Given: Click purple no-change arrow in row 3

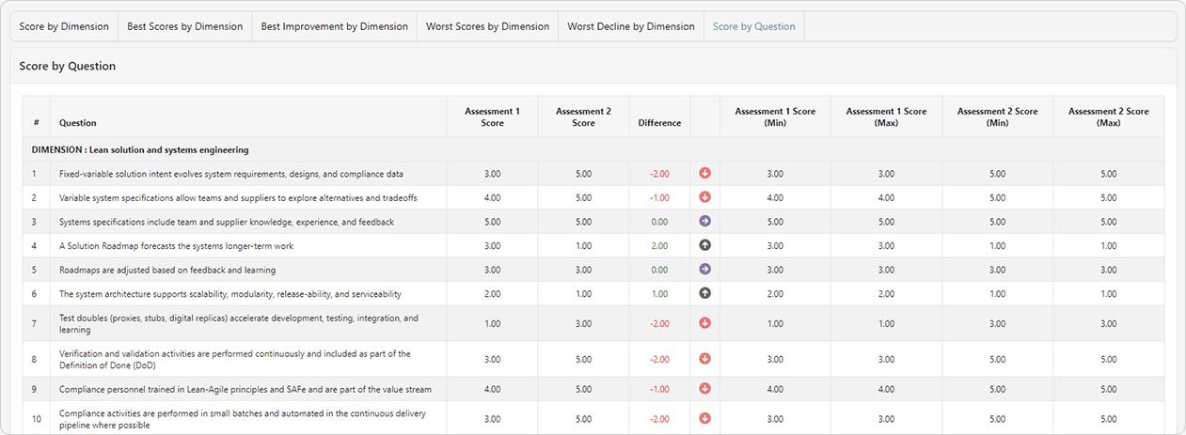Looking at the screenshot, I should coord(704,222).
